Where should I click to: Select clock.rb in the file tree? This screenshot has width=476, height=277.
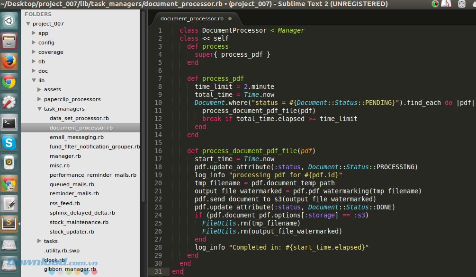coord(55,260)
